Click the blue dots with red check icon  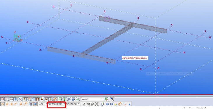click(124, 104)
